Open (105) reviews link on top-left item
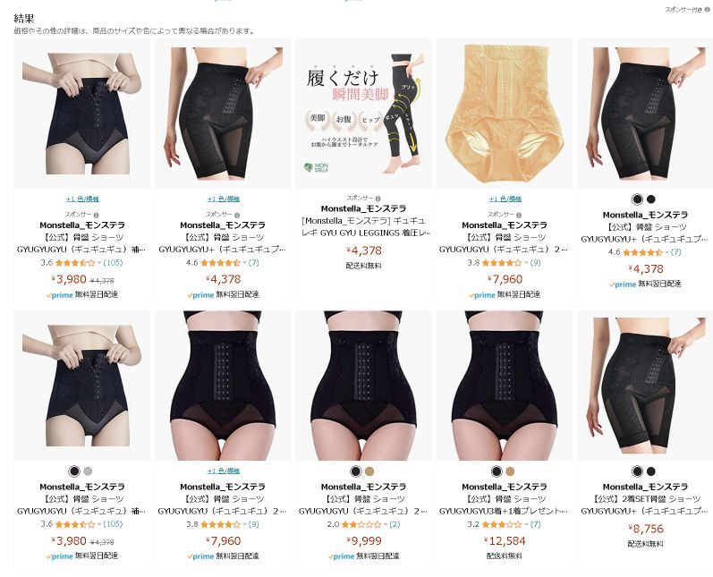 [x=113, y=262]
